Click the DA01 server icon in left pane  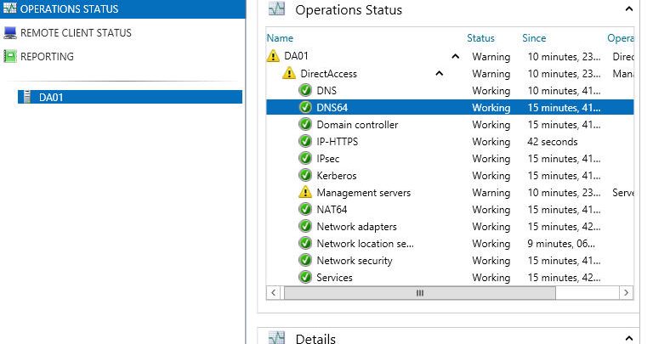[26, 97]
